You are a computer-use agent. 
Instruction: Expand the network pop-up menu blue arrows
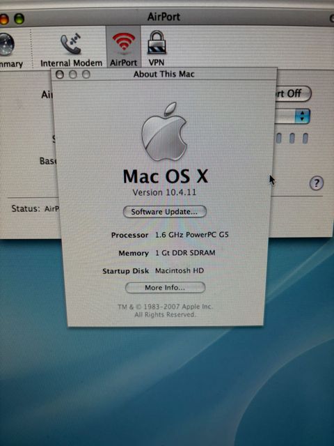[302, 116]
